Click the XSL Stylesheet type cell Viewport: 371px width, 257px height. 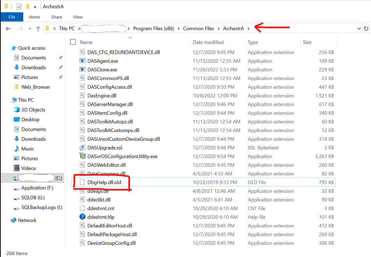pos(263,148)
